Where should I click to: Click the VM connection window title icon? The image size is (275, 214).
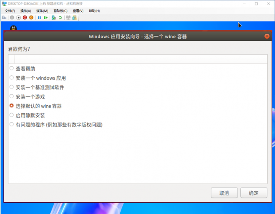(x=4, y=3)
